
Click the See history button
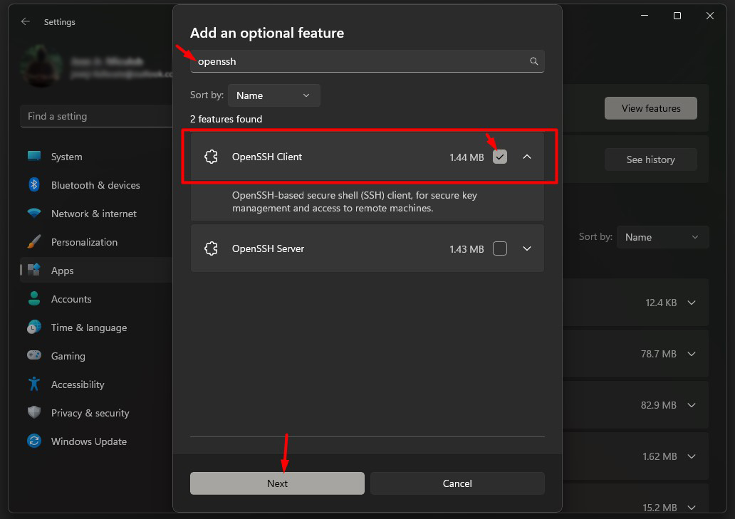651,159
